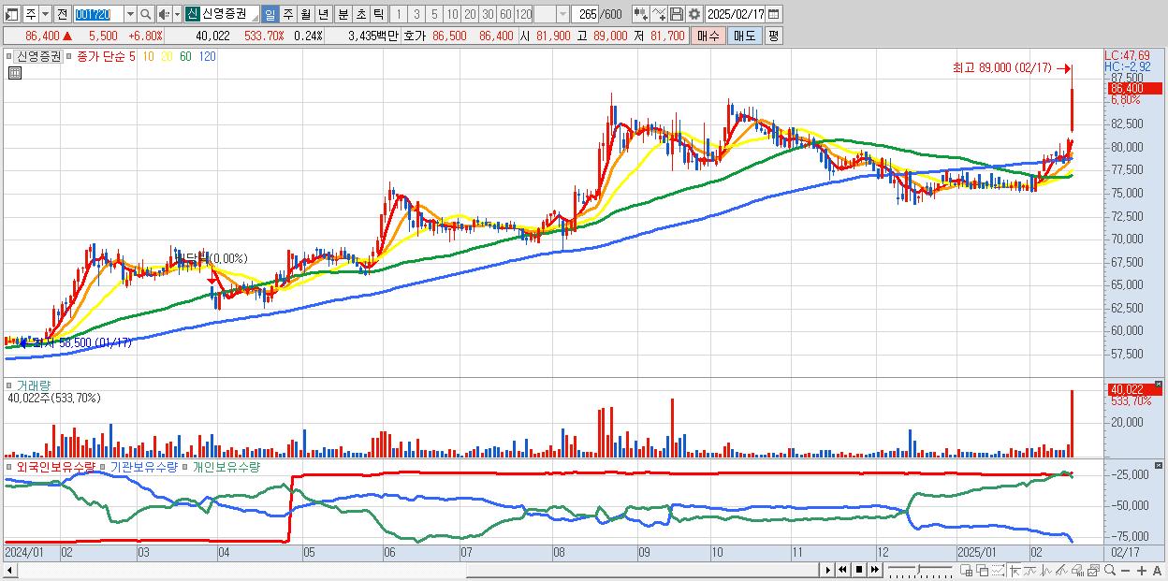1168x581 pixels.
Task: Click the plus zoom-in icon at bottom right
Action: [1142, 571]
